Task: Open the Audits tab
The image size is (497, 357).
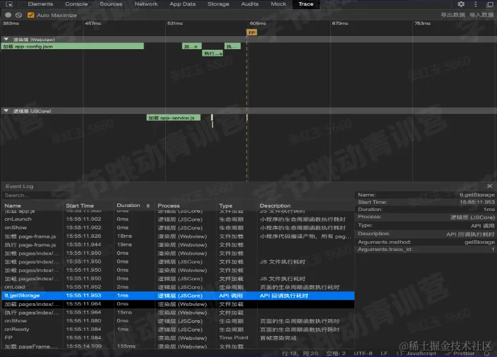Action: [x=250, y=4]
